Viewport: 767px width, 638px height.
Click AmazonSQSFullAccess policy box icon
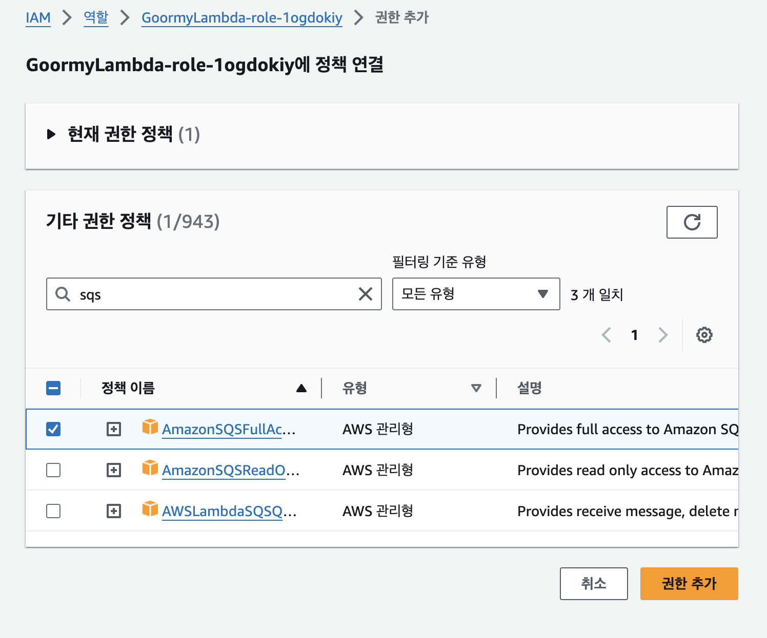(x=150, y=427)
